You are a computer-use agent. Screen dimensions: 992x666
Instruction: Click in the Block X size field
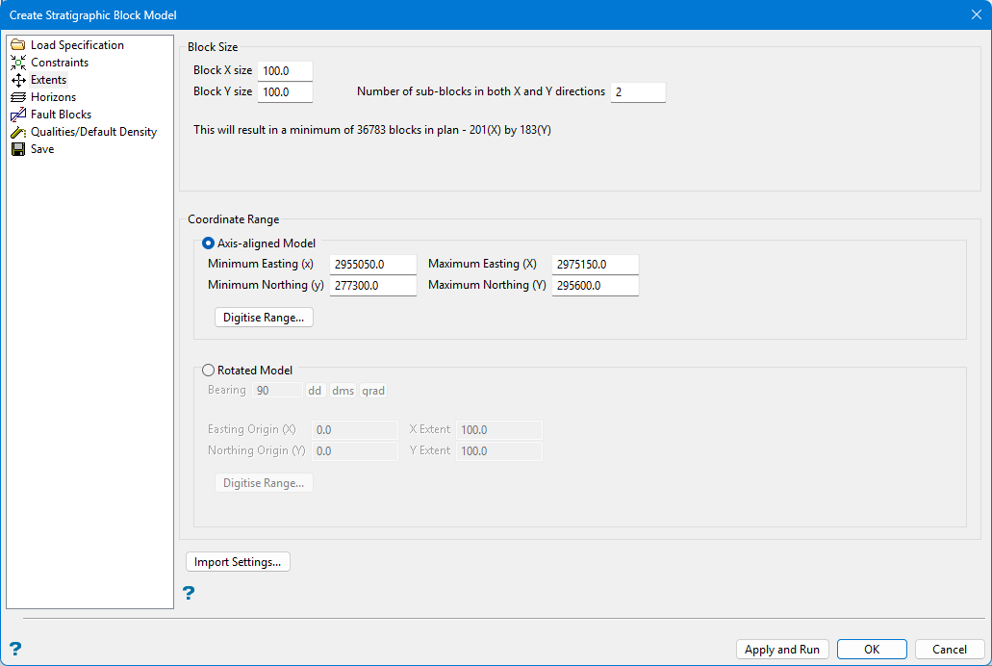pyautogui.click(x=285, y=71)
